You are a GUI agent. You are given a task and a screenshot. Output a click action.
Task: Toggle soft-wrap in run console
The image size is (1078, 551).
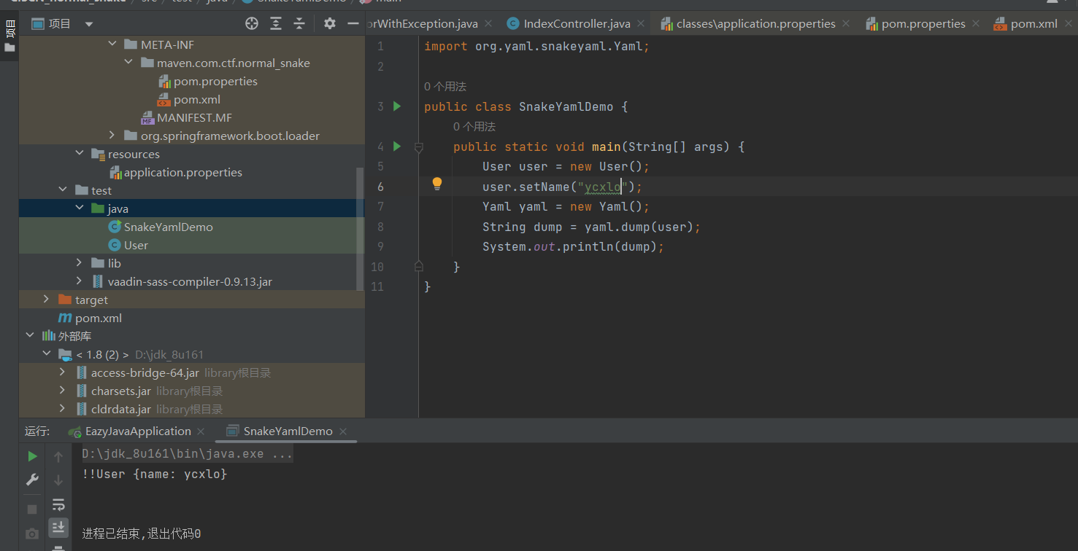coord(59,504)
